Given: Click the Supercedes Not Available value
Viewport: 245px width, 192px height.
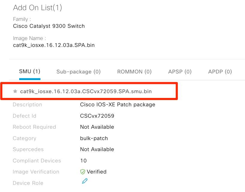Looking at the screenshot, I should pyautogui.click(x=97, y=149).
